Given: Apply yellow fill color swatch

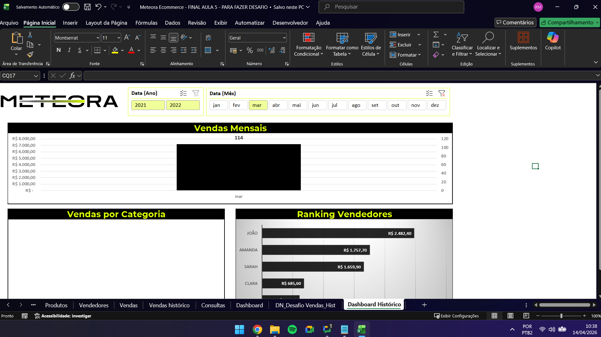Looking at the screenshot, I should [x=115, y=50].
